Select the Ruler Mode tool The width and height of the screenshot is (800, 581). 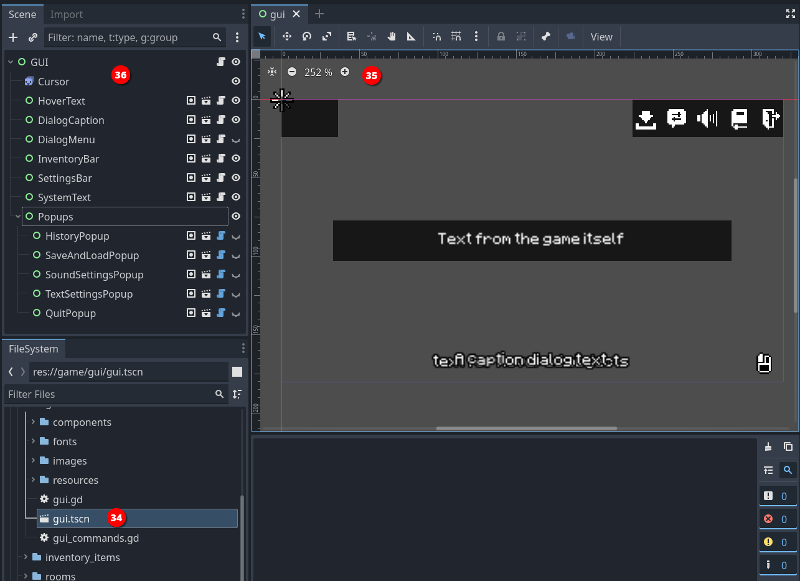point(412,37)
